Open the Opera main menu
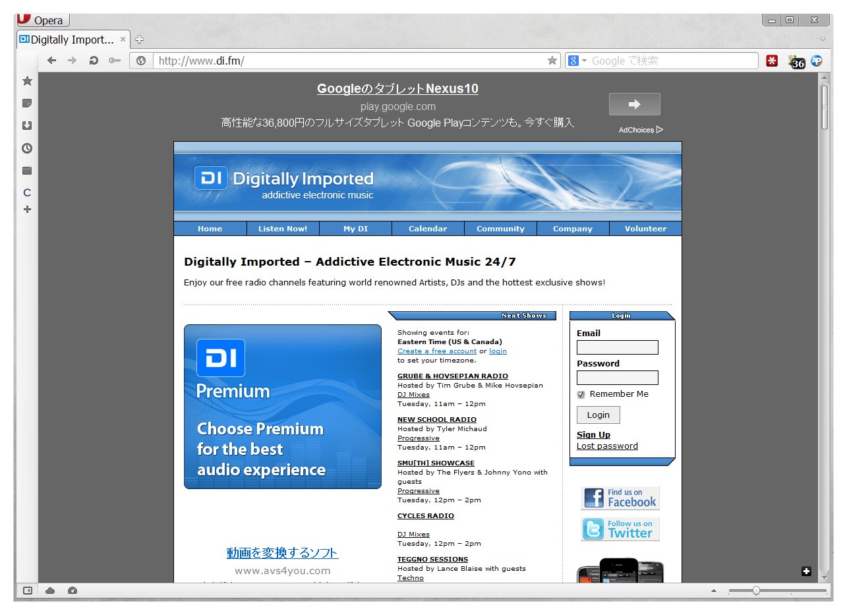 43,20
